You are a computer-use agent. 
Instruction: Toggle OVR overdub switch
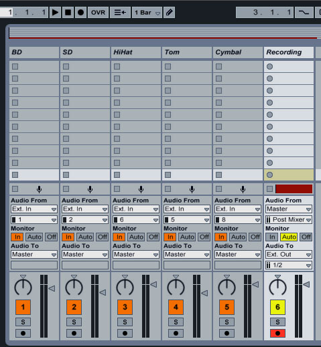tap(98, 13)
